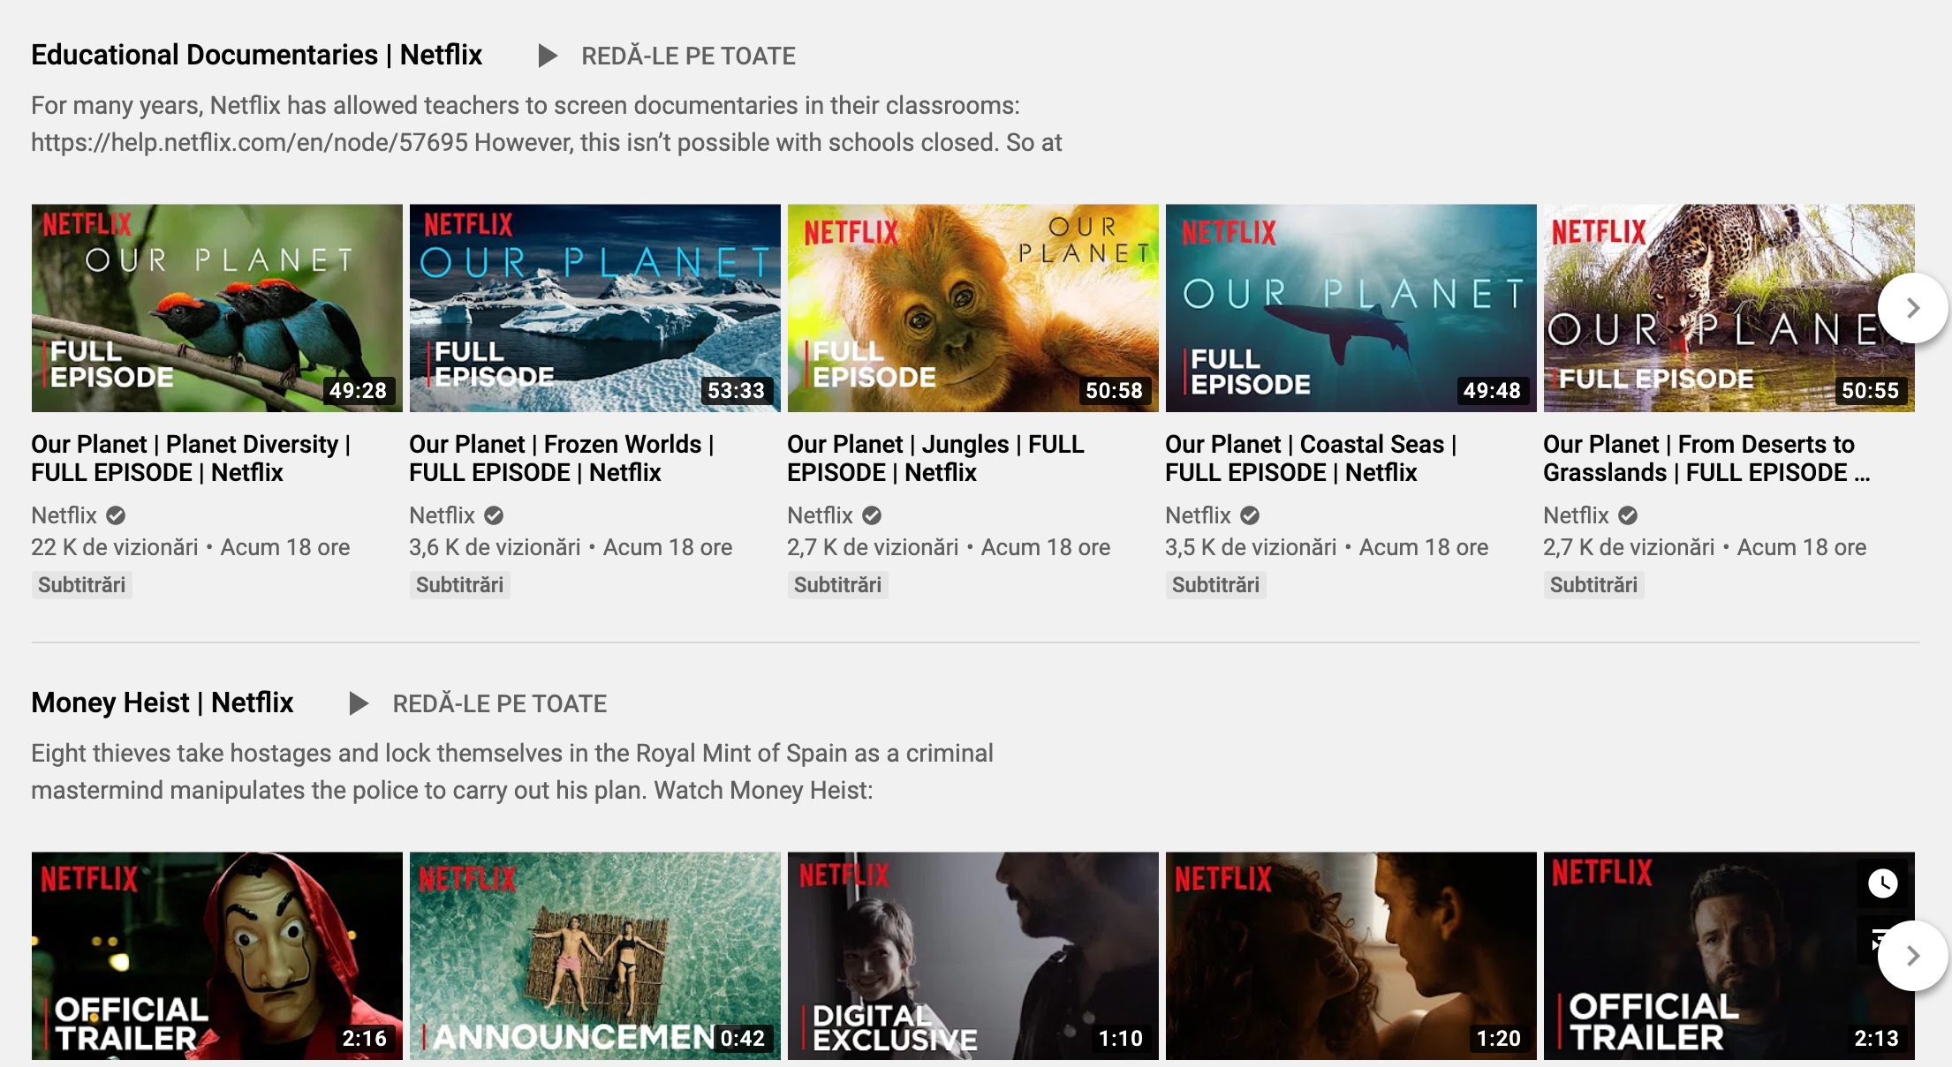The image size is (1952, 1067).
Task: Open Digital Exclusive 1:10 thumbnail
Action: pyautogui.click(x=973, y=956)
